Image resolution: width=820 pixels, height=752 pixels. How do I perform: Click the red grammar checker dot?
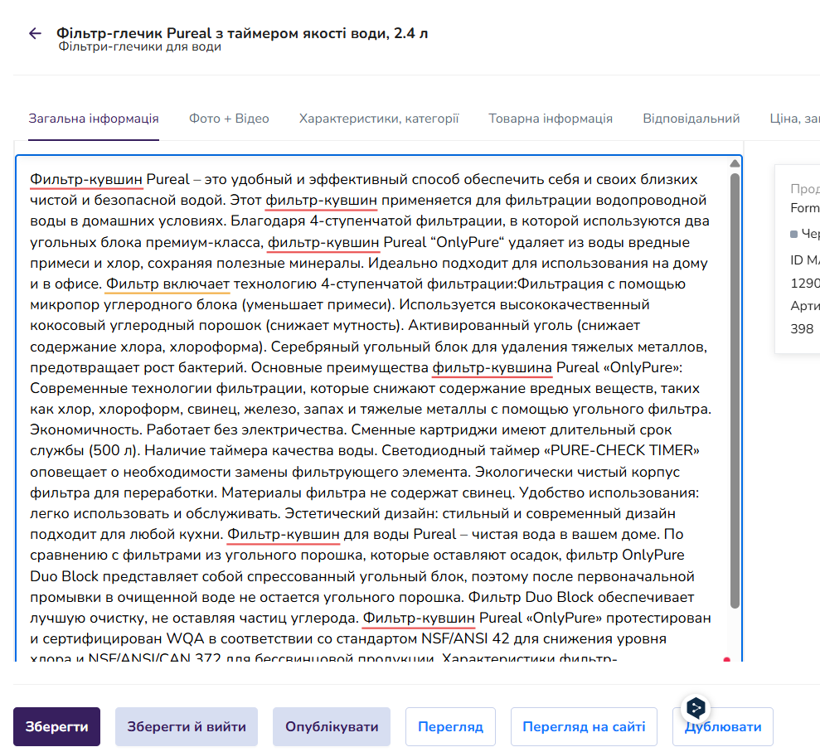(x=726, y=659)
